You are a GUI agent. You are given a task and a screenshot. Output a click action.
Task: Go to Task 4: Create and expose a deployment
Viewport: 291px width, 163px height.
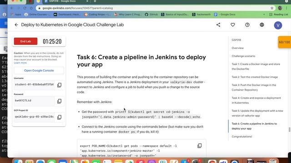tap(256, 101)
